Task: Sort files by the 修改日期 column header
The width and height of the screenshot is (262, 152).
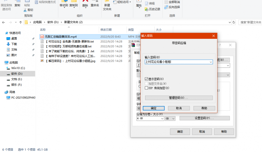Action: click(106, 29)
